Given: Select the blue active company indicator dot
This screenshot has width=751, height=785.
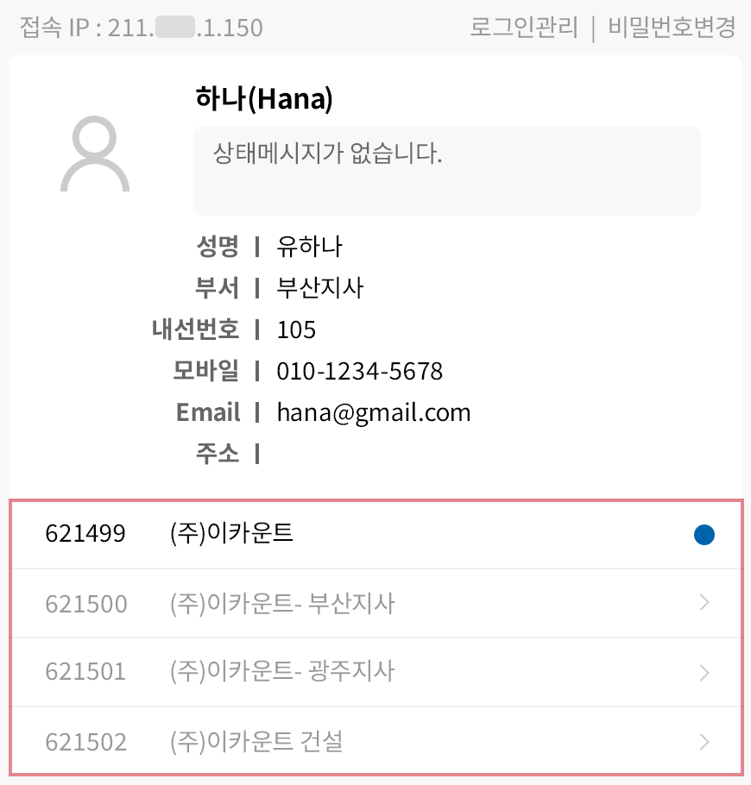Looking at the screenshot, I should pyautogui.click(x=704, y=536).
